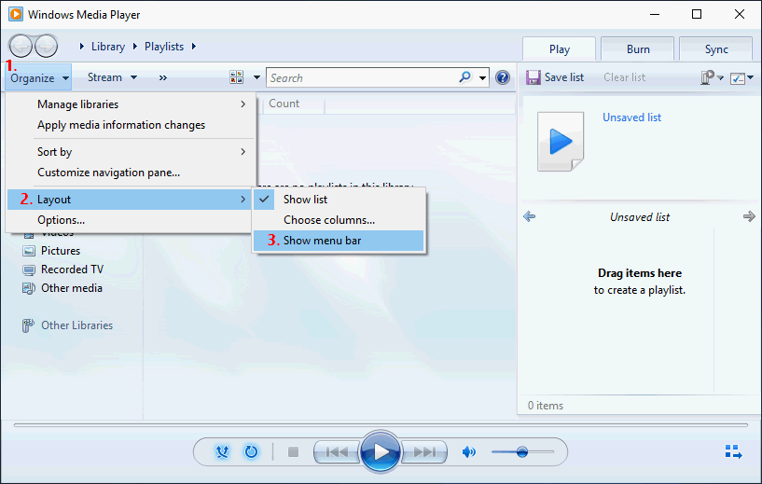Click the large Play button
762x484 pixels.
pyautogui.click(x=381, y=451)
